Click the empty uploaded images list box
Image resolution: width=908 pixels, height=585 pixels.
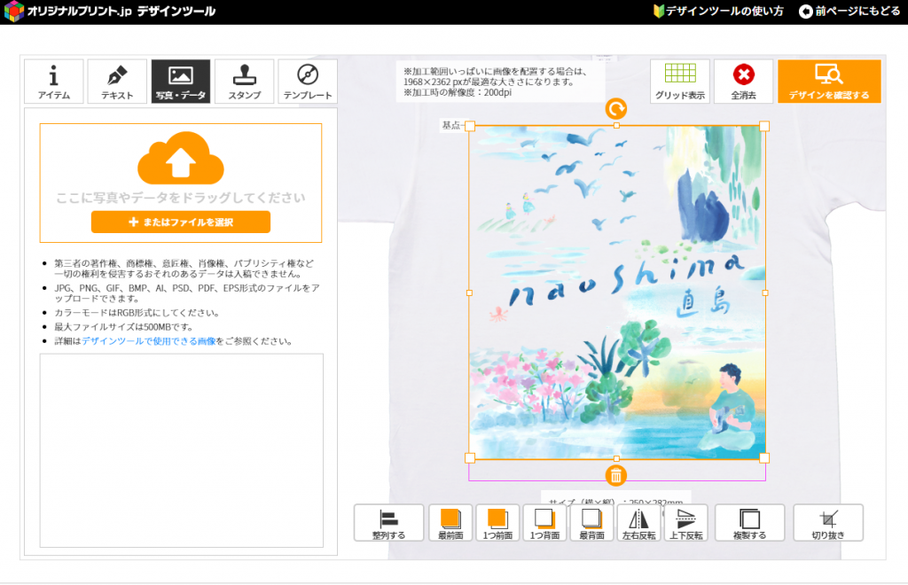coord(181,450)
